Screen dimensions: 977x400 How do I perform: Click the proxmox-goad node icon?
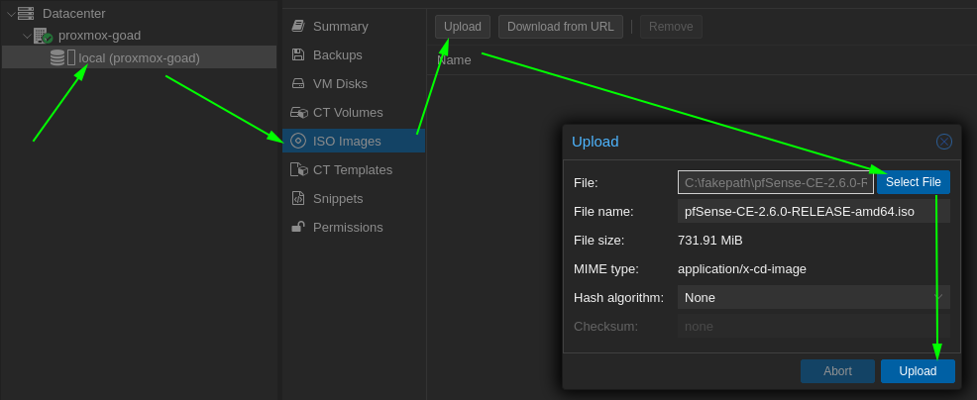(43, 36)
